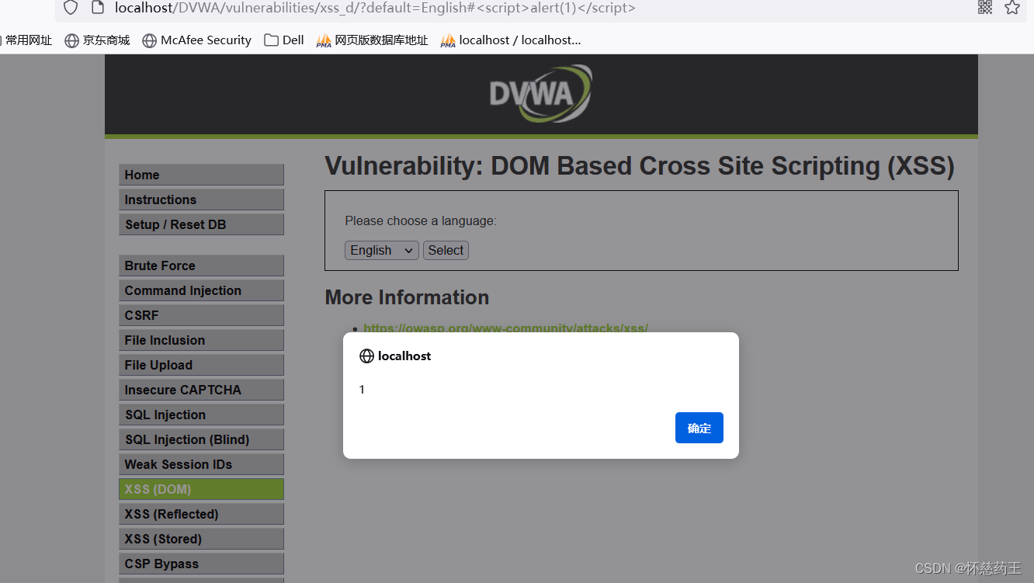Select XSS (DOM) menu item
This screenshot has height=583, width=1034.
tap(201, 489)
